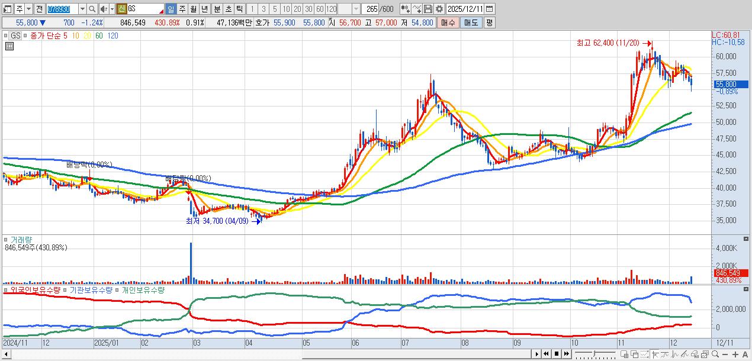
Task: Select the 일 (daily) period toggle
Action: click(x=171, y=9)
